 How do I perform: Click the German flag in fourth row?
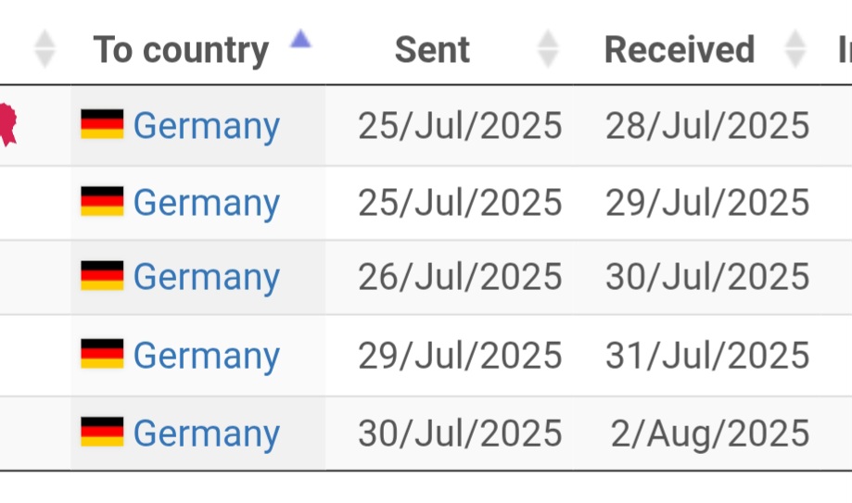102,354
